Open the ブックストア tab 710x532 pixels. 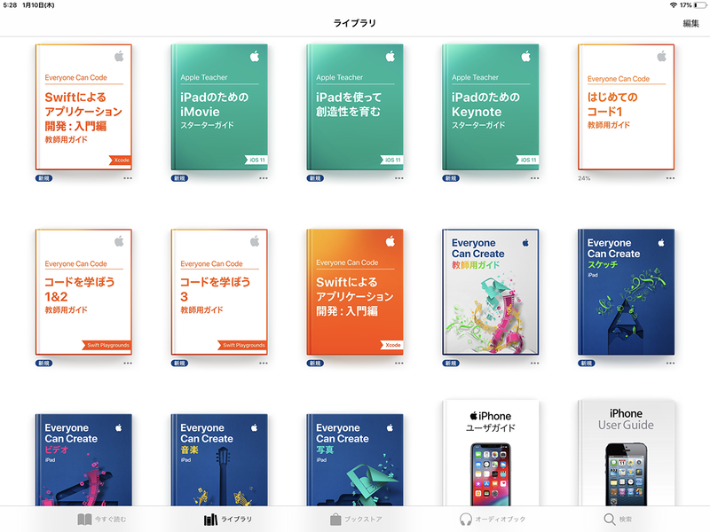pyautogui.click(x=356, y=519)
